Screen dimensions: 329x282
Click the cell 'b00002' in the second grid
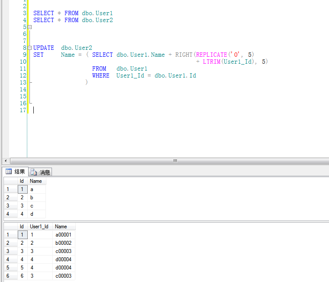click(64, 243)
